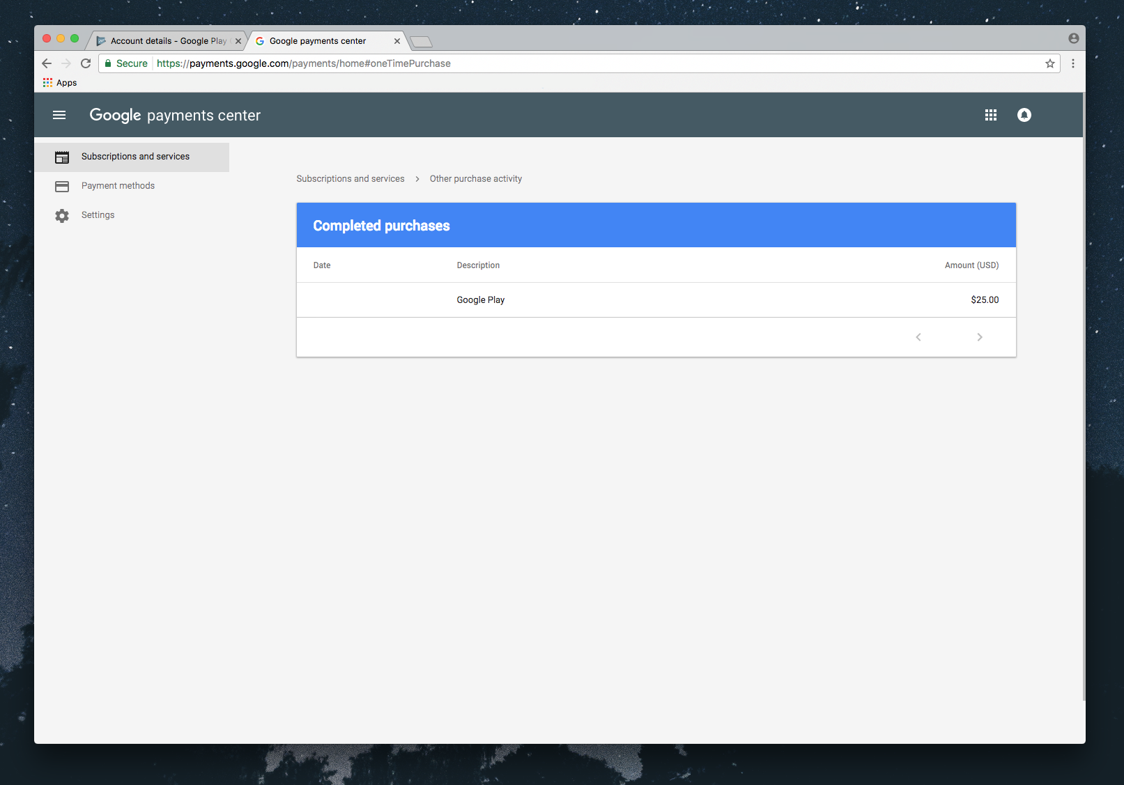Go to next page of purchases

click(x=979, y=337)
